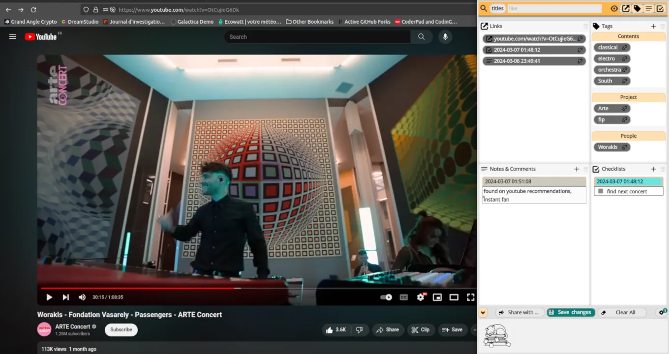Select the 'orchestra' tag
Viewport: 669px width, 354px height.
click(609, 70)
